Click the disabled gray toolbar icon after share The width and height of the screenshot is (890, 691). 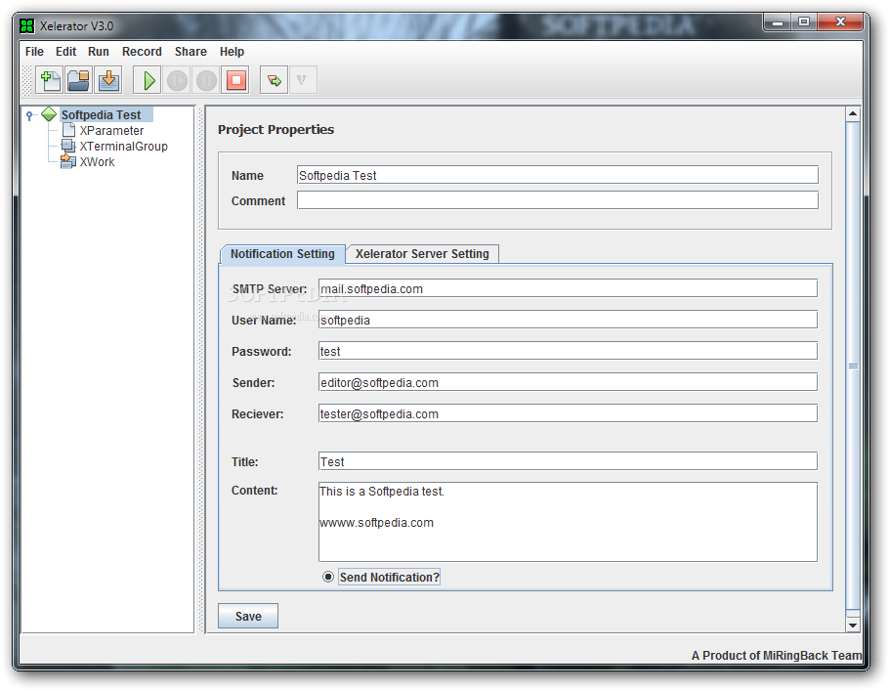click(303, 80)
